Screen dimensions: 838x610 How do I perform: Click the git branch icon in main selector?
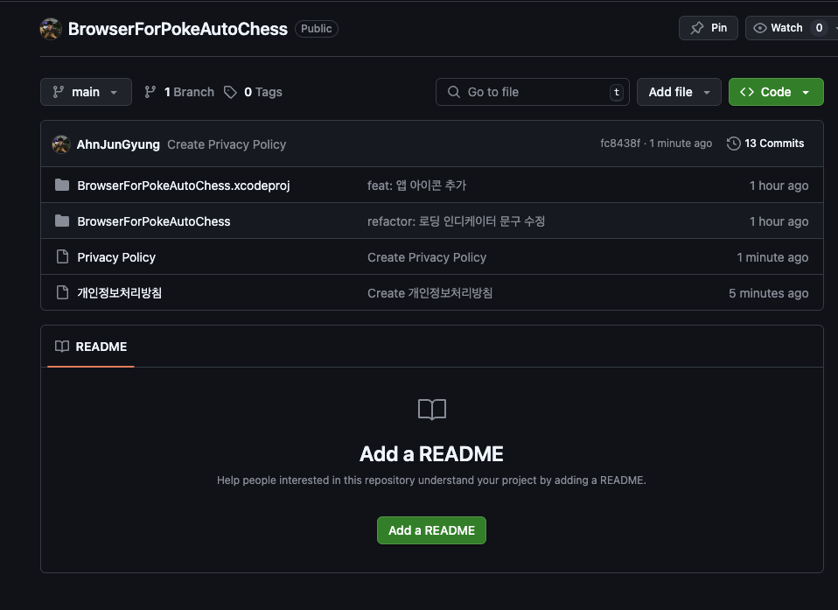pyautogui.click(x=59, y=92)
